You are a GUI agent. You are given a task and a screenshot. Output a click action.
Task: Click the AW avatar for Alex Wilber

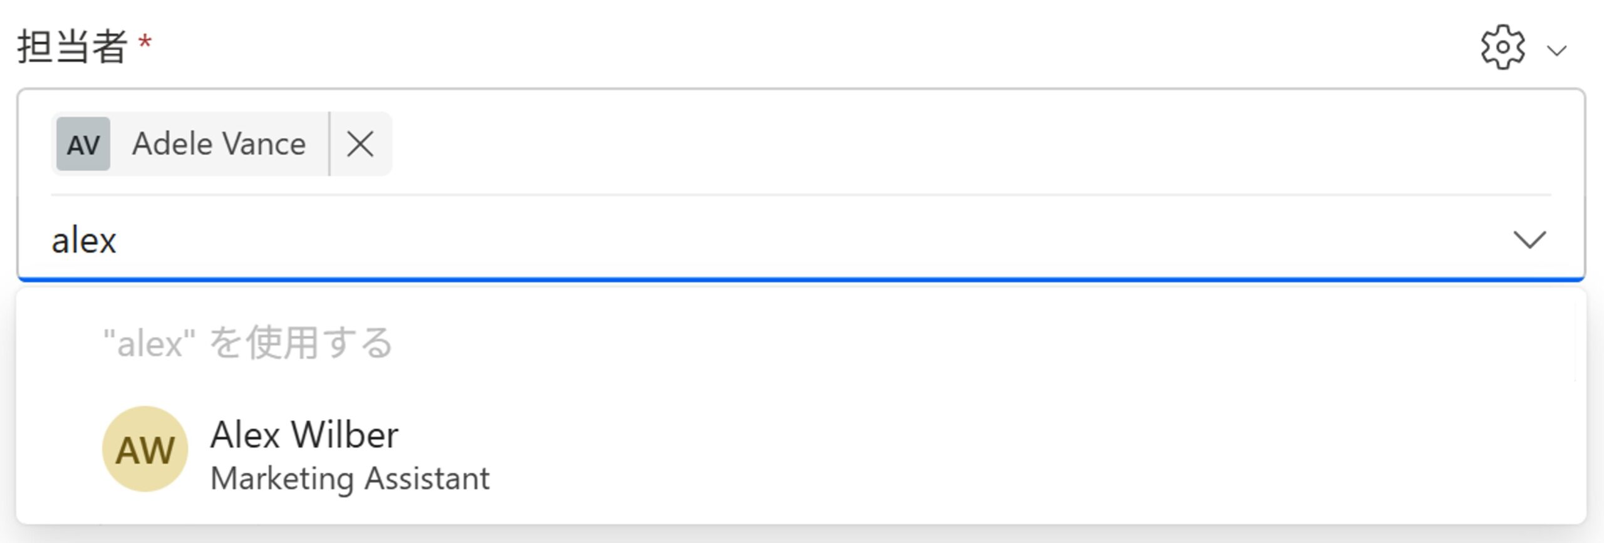[x=145, y=449]
